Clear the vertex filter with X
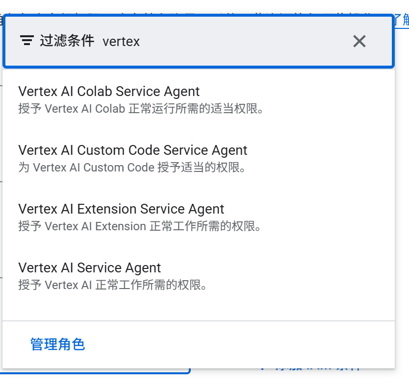The height and width of the screenshot is (387, 409). [359, 41]
